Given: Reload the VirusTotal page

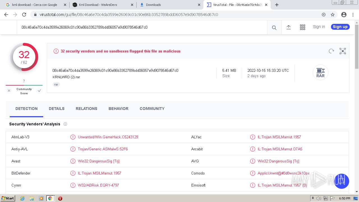Looking at the screenshot, I should click(x=24, y=15).
